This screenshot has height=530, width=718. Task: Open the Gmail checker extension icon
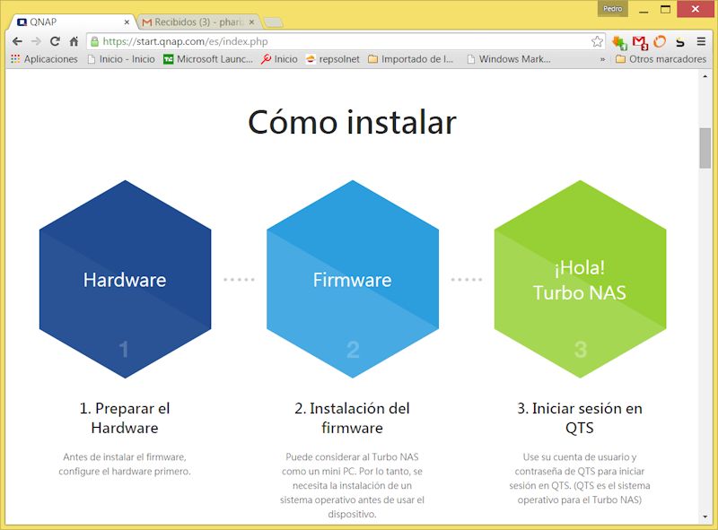click(640, 42)
